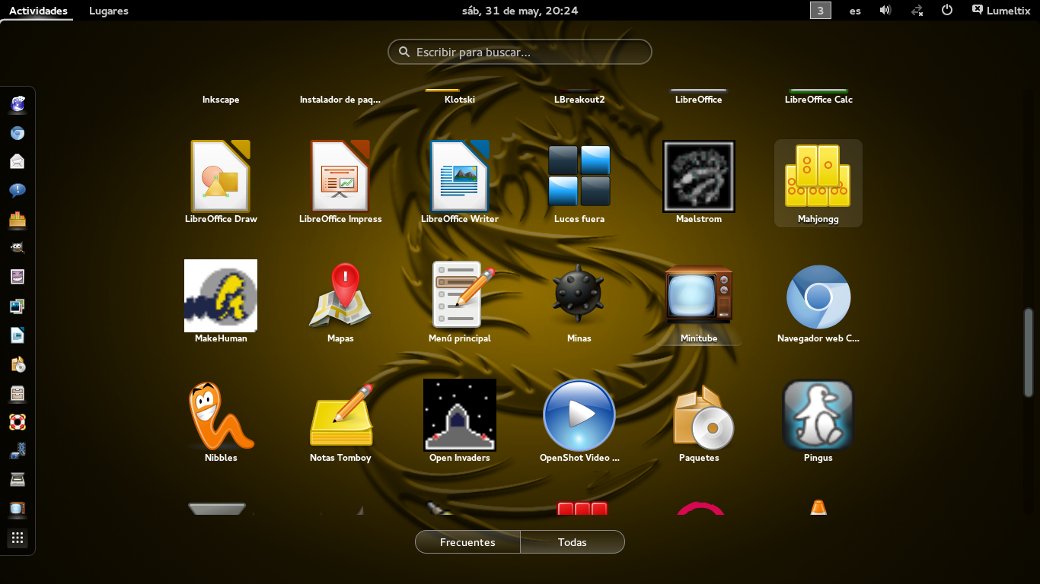Image resolution: width=1040 pixels, height=584 pixels.
Task: Expand the Lumeltix user menu
Action: coord(1000,11)
